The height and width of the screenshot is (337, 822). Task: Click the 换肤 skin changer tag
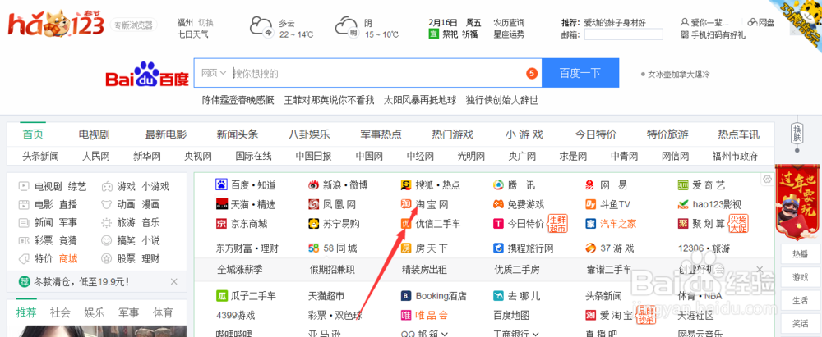pyautogui.click(x=797, y=133)
